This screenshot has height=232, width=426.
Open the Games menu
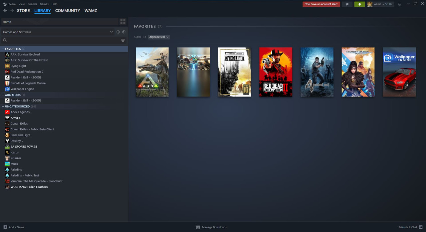coord(44,4)
